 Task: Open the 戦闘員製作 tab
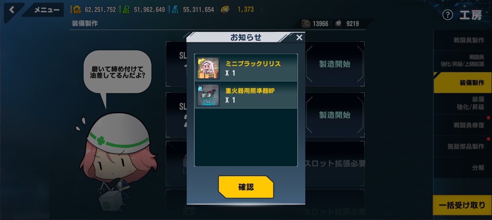463,40
